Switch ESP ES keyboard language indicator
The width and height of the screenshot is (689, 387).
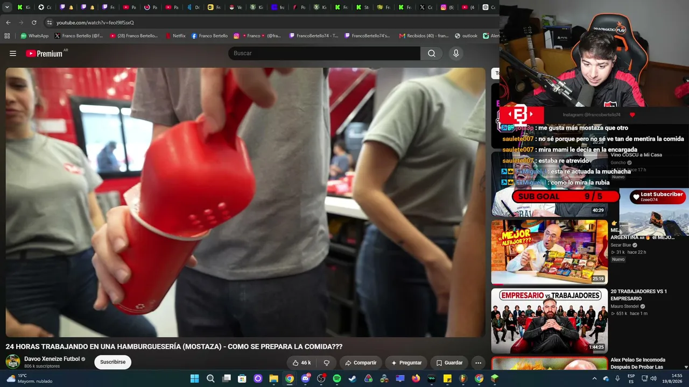click(x=631, y=378)
